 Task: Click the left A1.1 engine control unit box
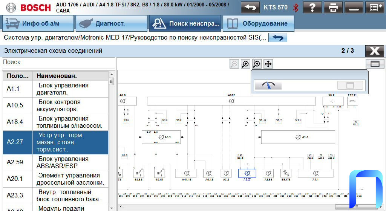161,137
